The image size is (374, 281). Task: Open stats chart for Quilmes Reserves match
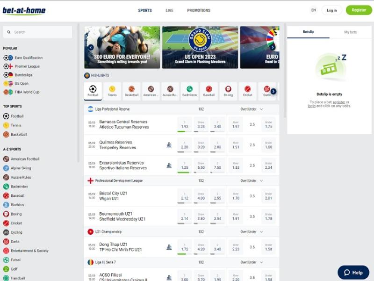[169, 145]
